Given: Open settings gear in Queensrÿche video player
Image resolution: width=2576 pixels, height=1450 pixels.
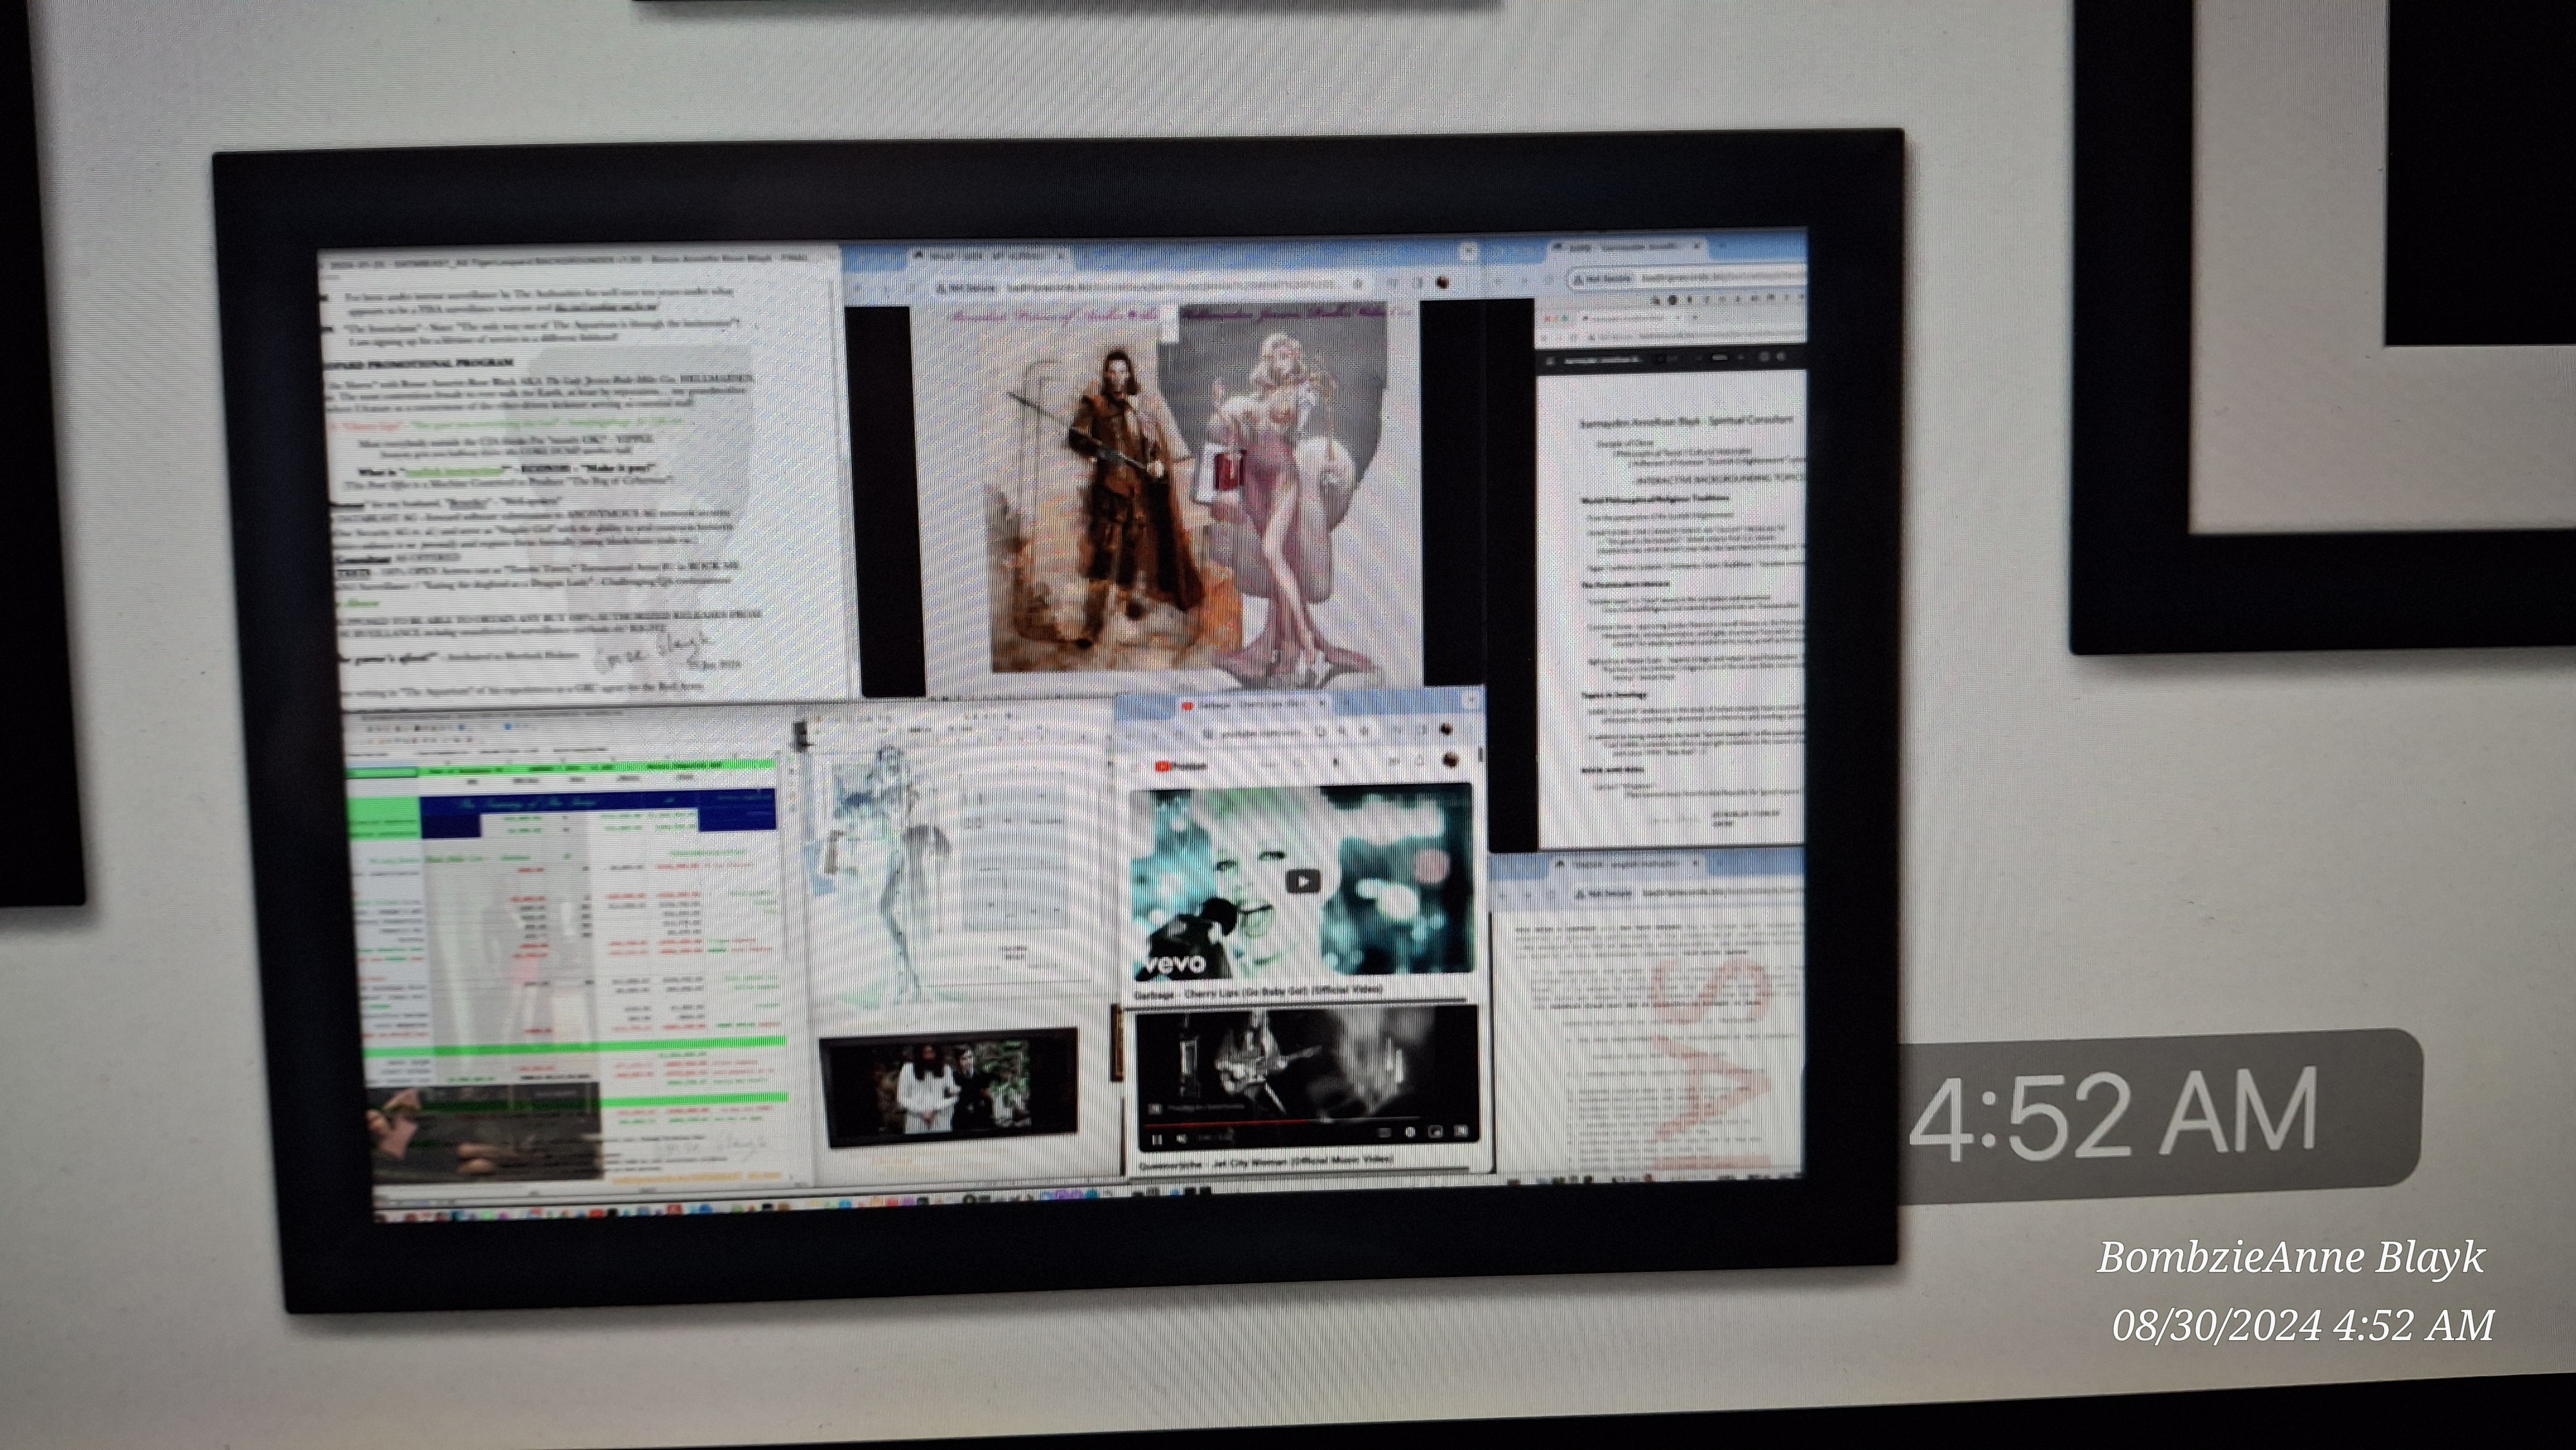Looking at the screenshot, I should [1410, 1132].
